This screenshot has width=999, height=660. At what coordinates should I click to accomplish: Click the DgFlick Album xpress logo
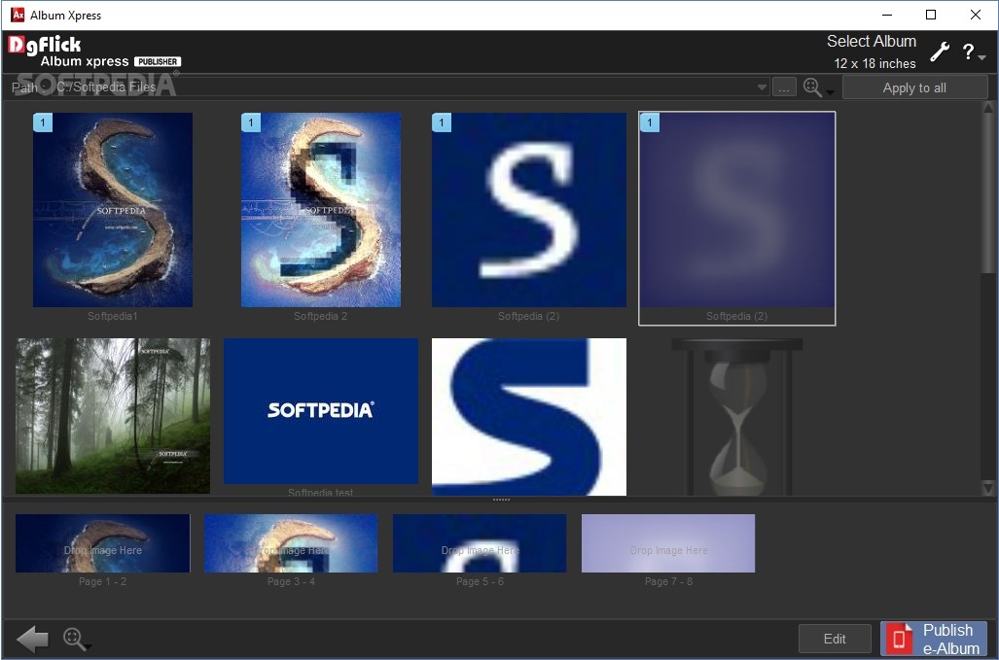[94, 52]
